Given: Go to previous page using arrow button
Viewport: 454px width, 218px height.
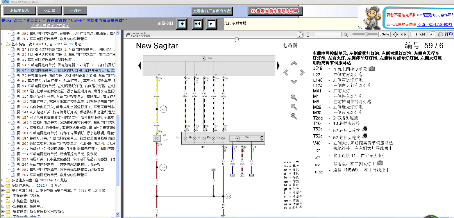Looking at the screenshot, I should tap(432, 35).
